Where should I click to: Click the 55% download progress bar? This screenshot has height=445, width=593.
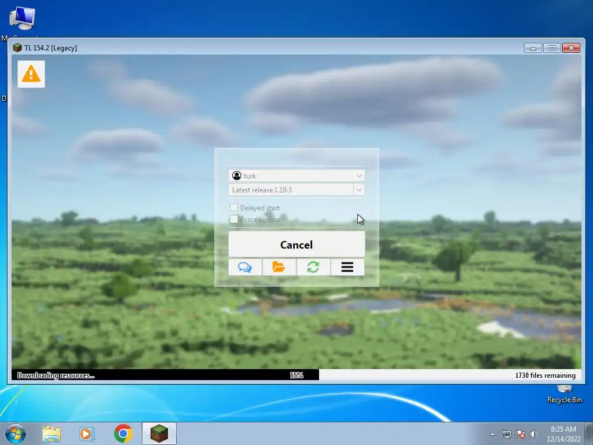[x=296, y=375]
